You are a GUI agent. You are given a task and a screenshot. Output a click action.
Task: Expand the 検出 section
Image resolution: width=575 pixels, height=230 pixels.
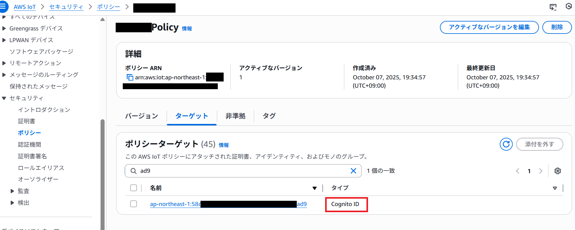(12, 203)
